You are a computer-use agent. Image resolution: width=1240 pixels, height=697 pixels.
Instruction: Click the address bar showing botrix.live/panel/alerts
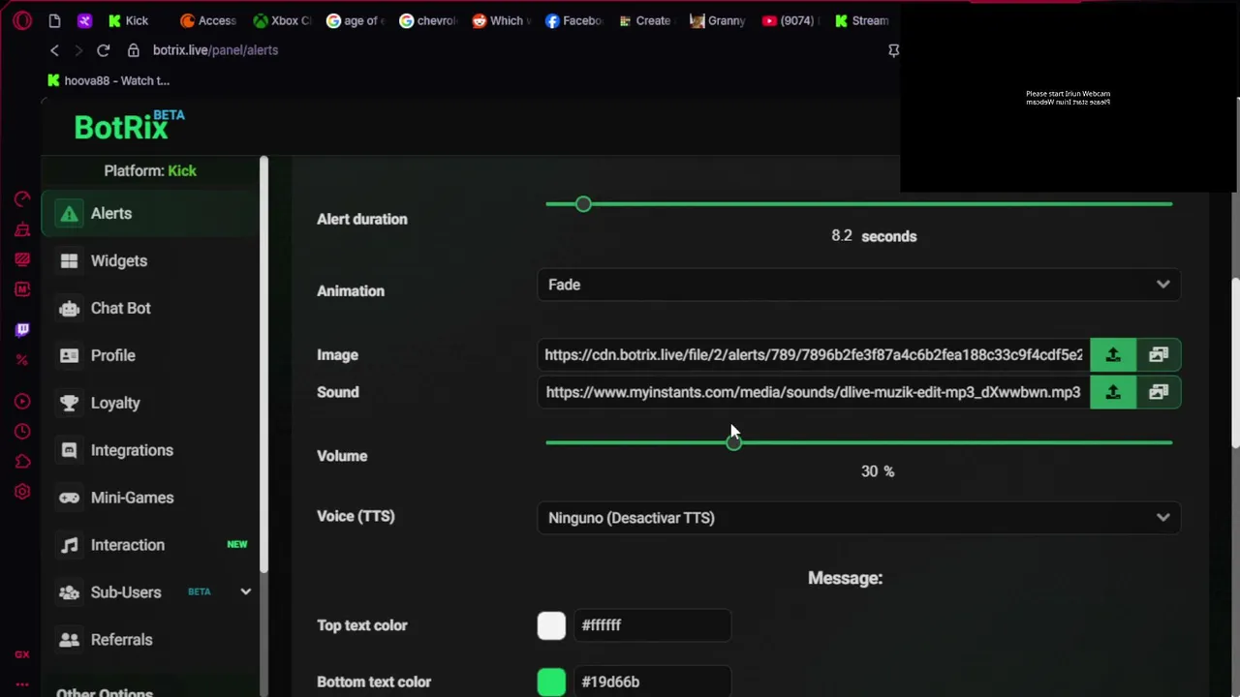215,50
